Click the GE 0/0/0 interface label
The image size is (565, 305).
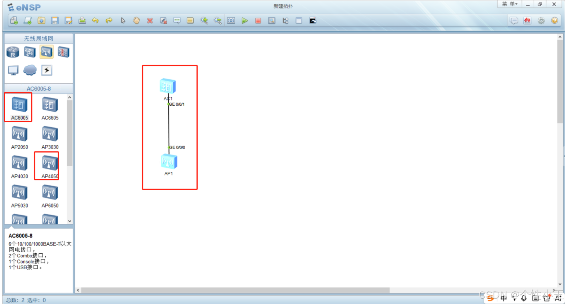177,147
